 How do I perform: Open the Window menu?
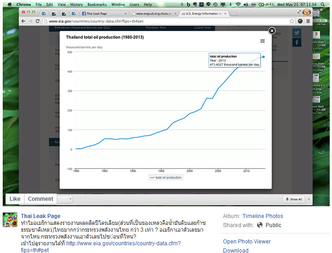[x=118, y=5]
